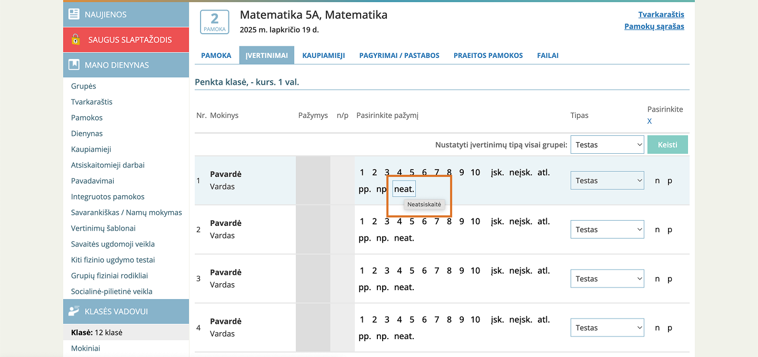Open the Tvarkaraštis link at top right
Viewport: 758px width, 357px height.
coord(661,15)
